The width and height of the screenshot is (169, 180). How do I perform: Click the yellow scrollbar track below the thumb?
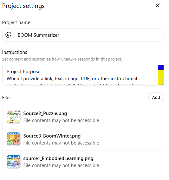161,75
